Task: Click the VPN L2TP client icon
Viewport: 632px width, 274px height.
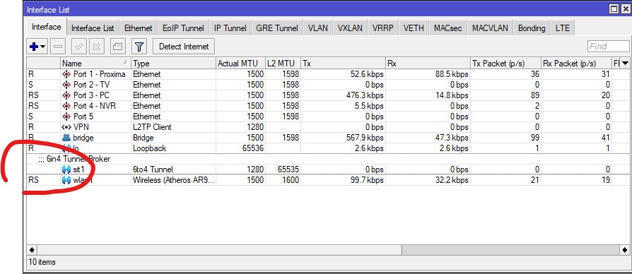Action: pos(66,127)
